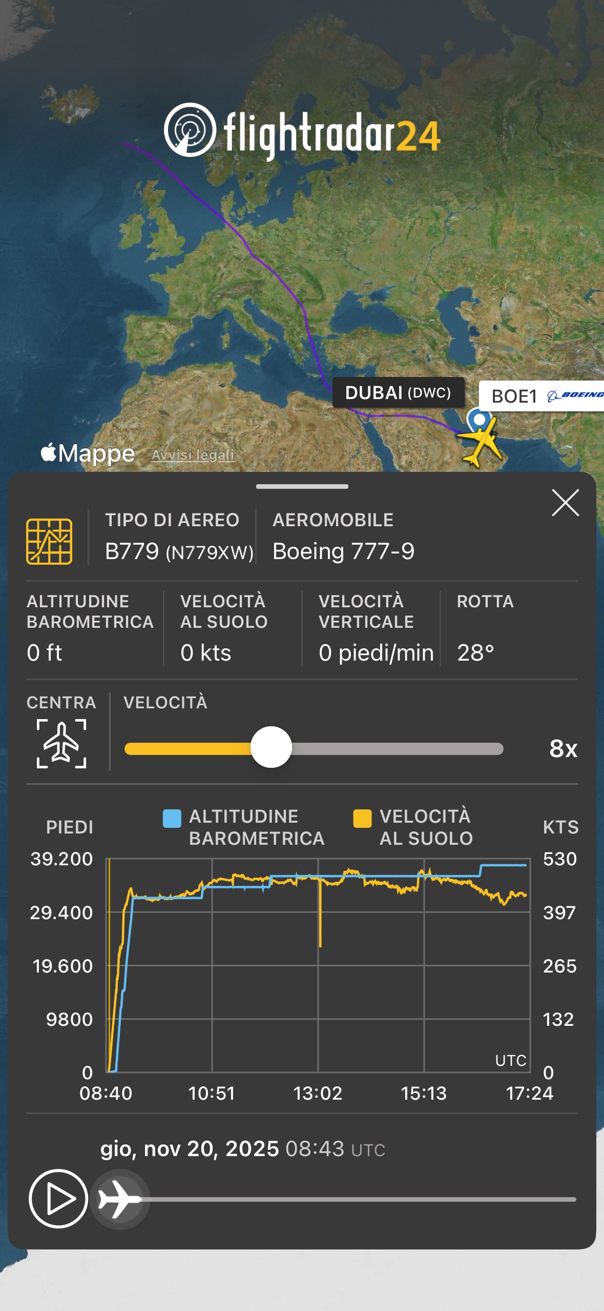Open the Avvisi legali link
The width and height of the screenshot is (604, 1311).
pyautogui.click(x=193, y=455)
